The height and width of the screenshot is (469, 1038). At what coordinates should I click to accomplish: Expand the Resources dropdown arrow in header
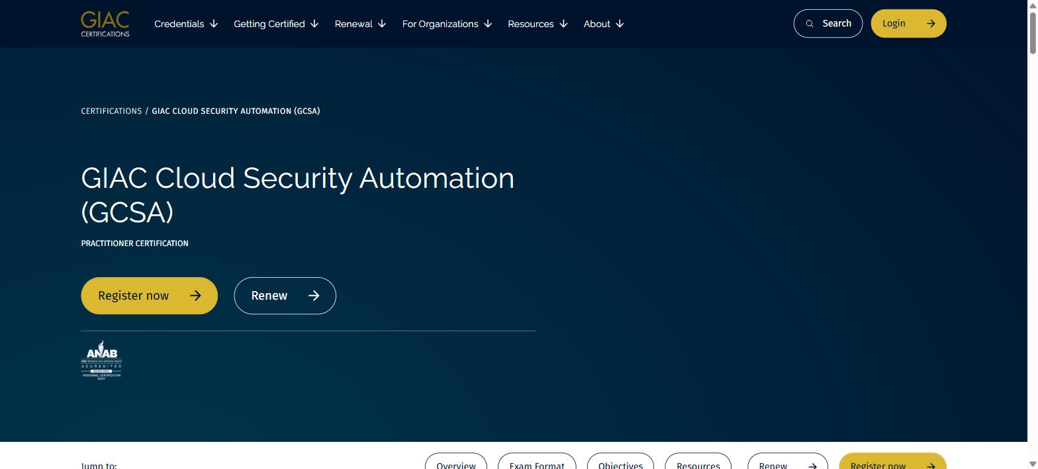[x=563, y=24]
